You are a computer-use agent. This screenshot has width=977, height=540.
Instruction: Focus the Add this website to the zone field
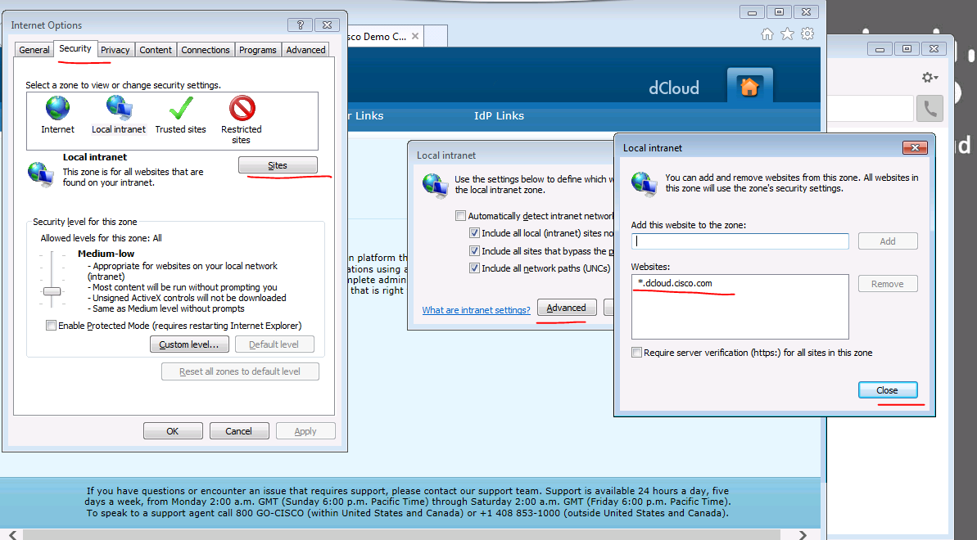tap(740, 241)
